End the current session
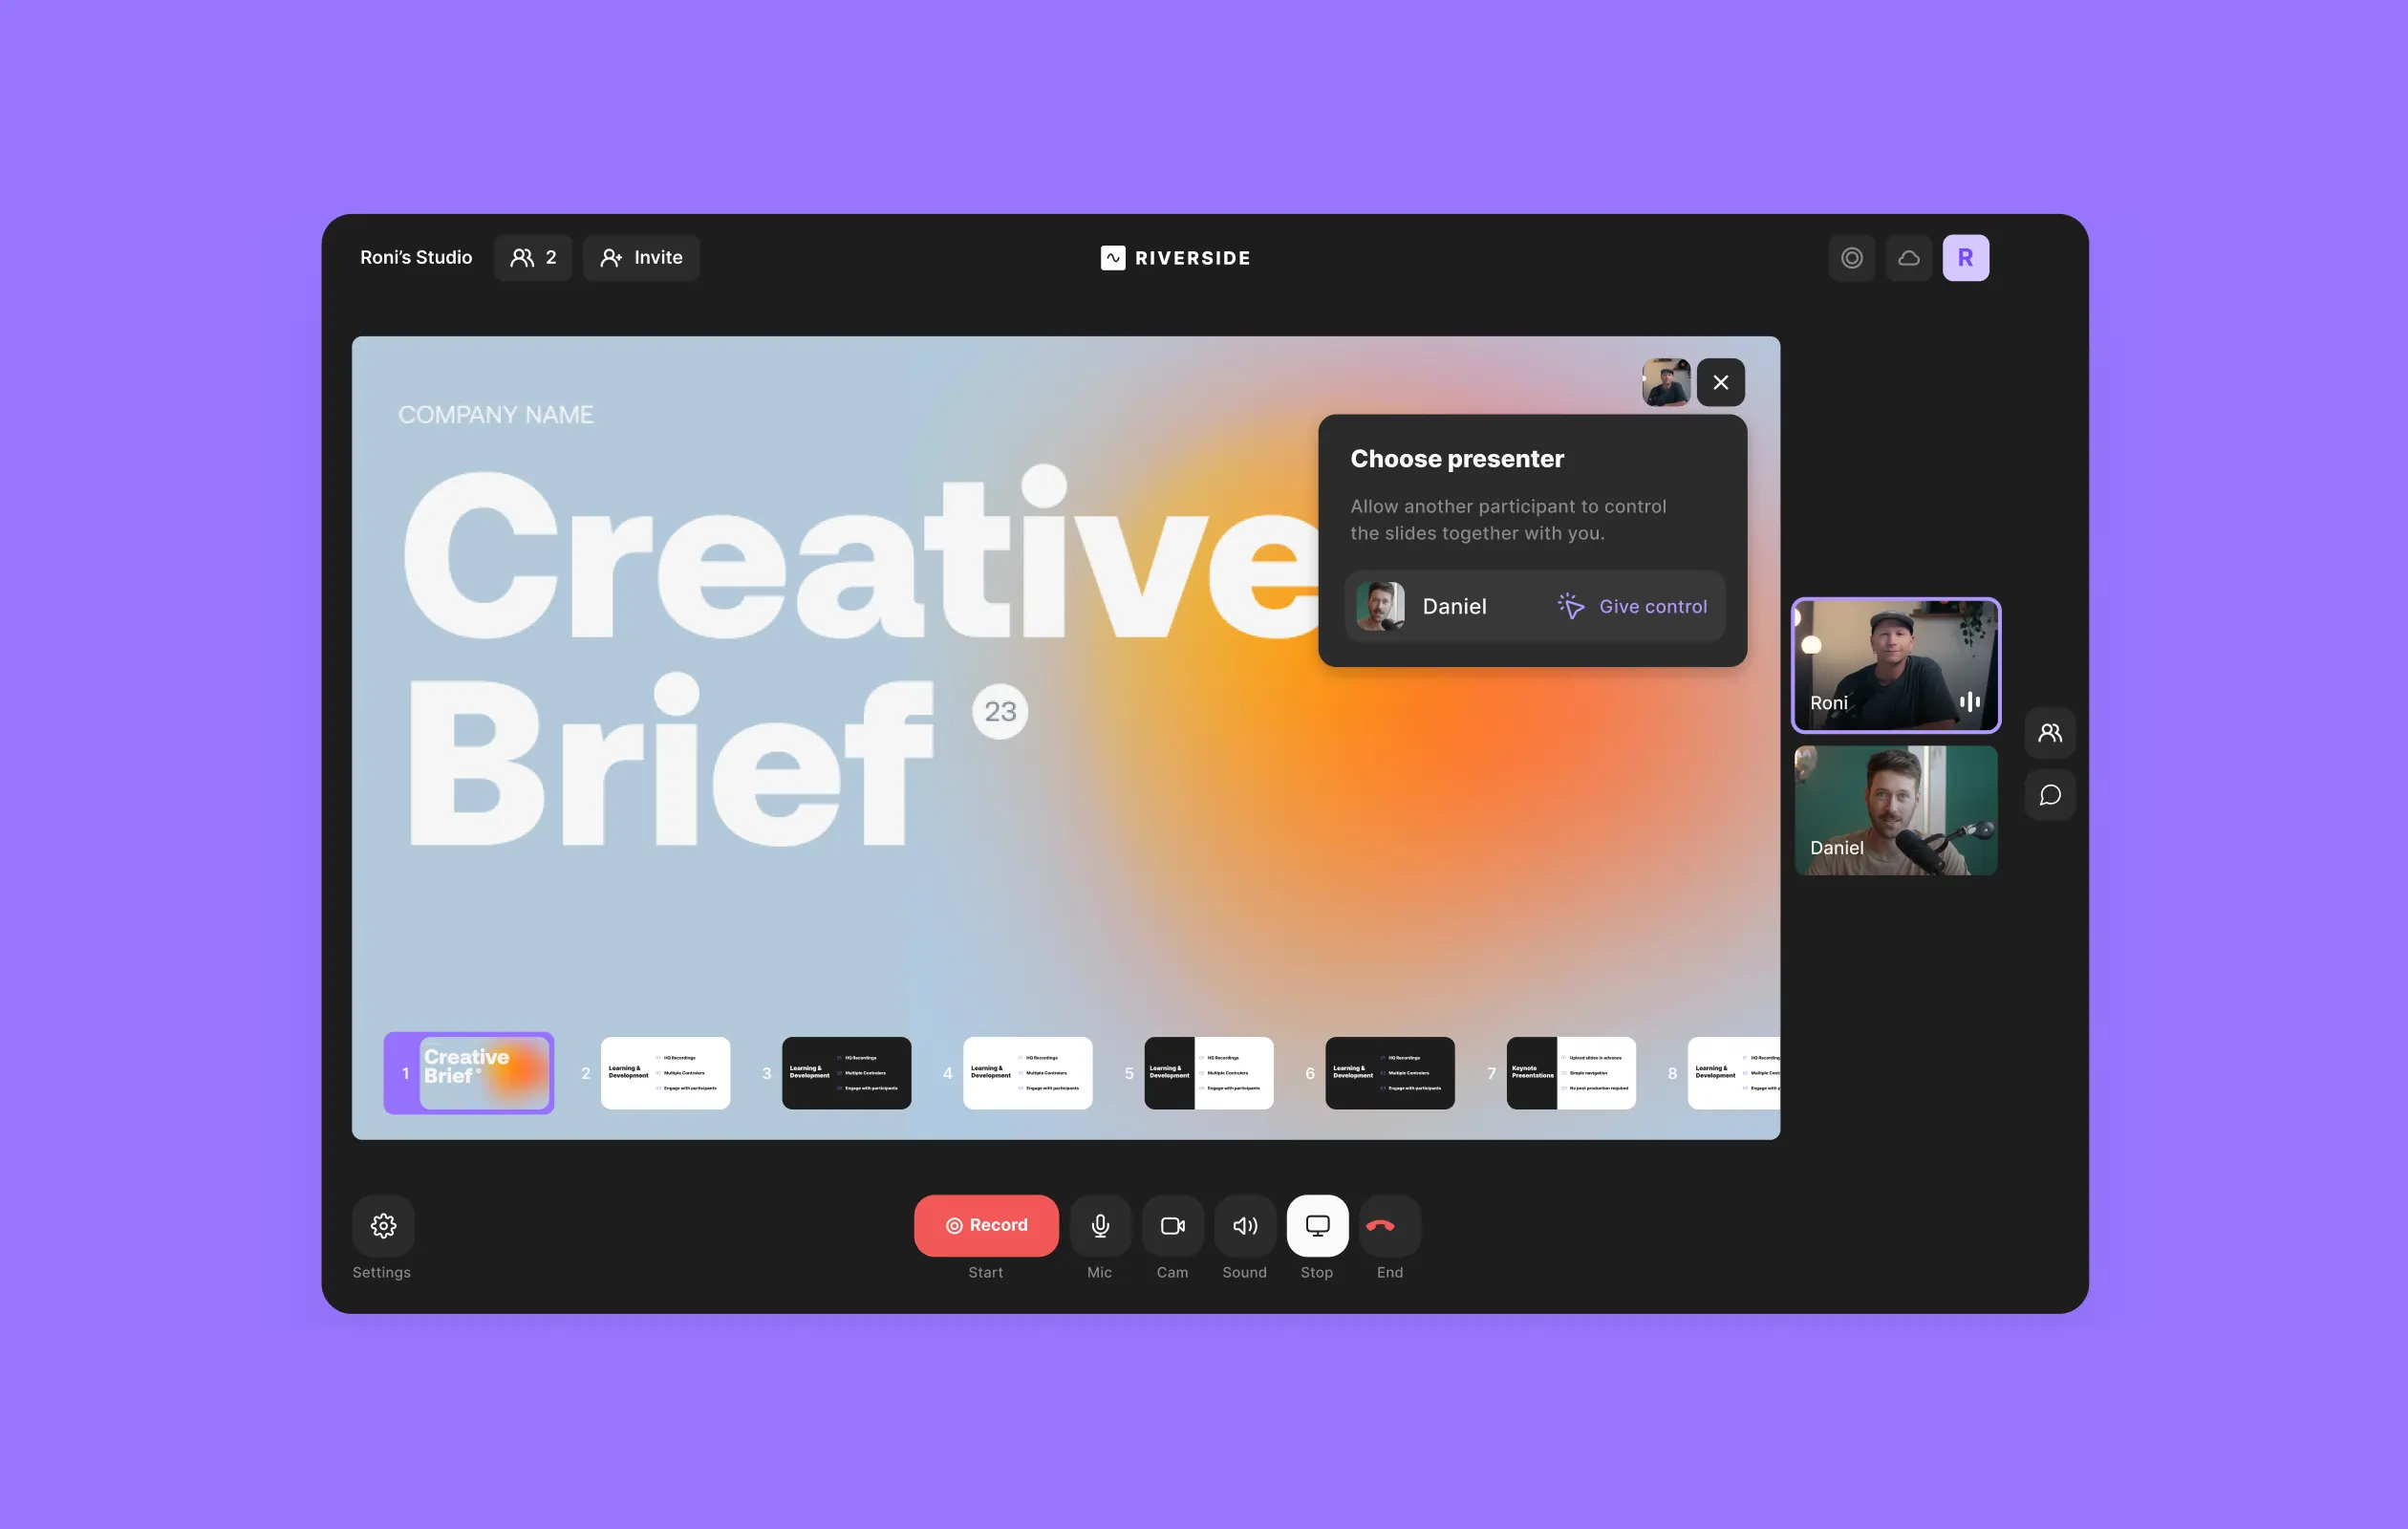Screen dimensions: 2408x1529 [x=1387, y=1225]
